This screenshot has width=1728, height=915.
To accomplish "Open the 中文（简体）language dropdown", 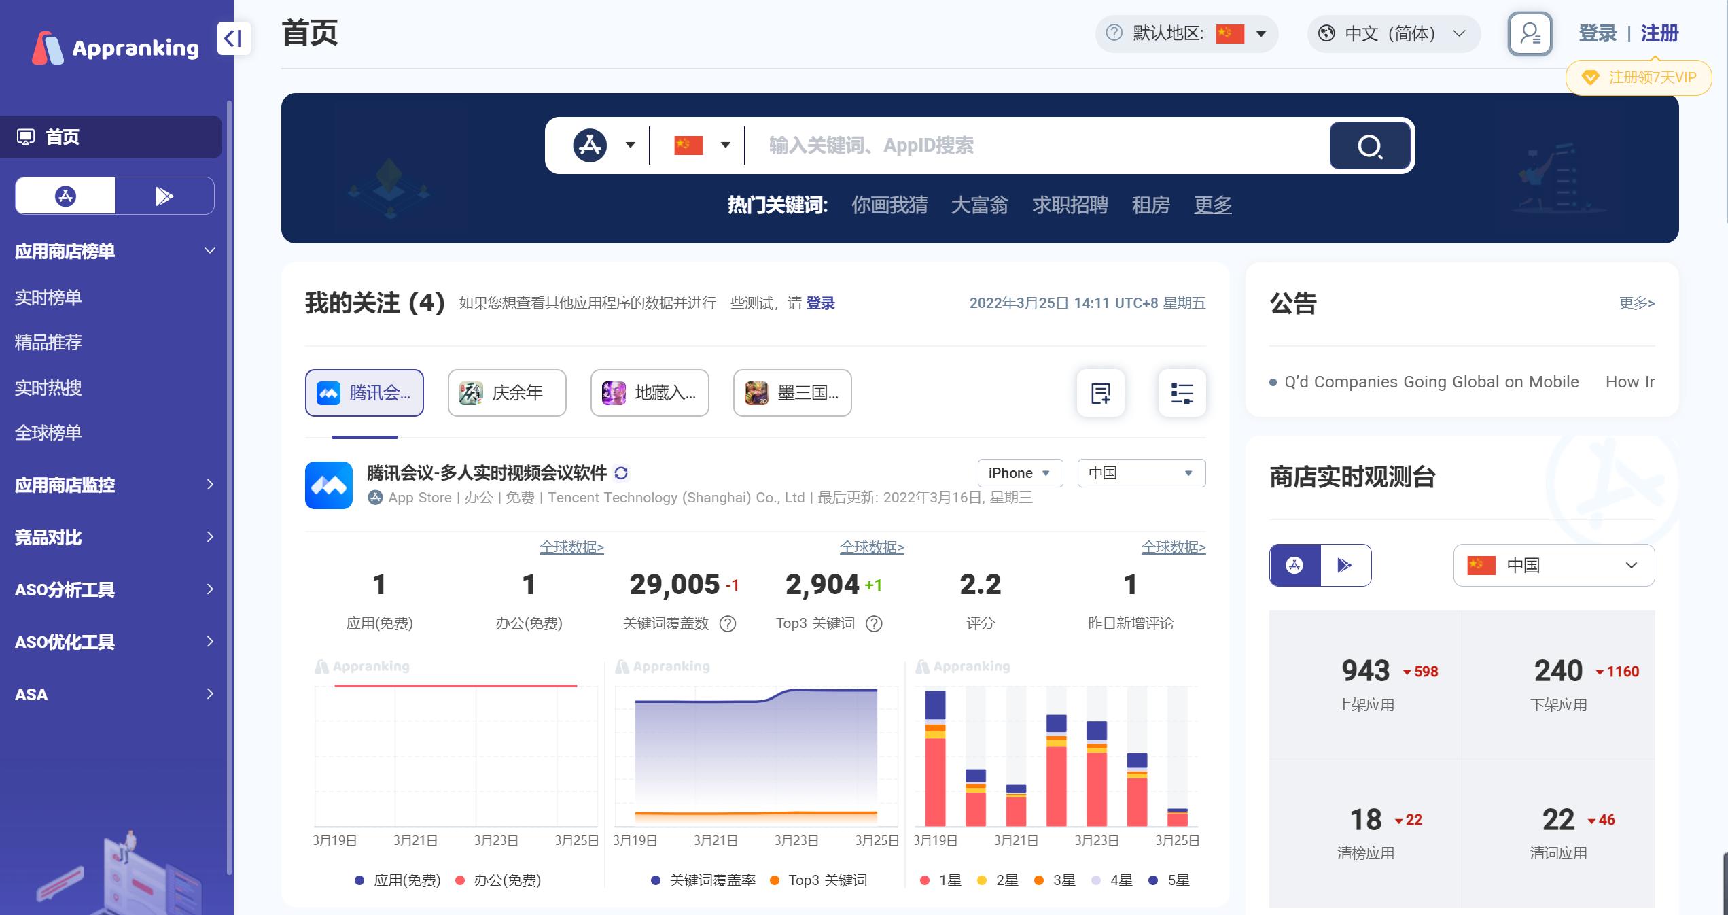I will click(x=1392, y=33).
